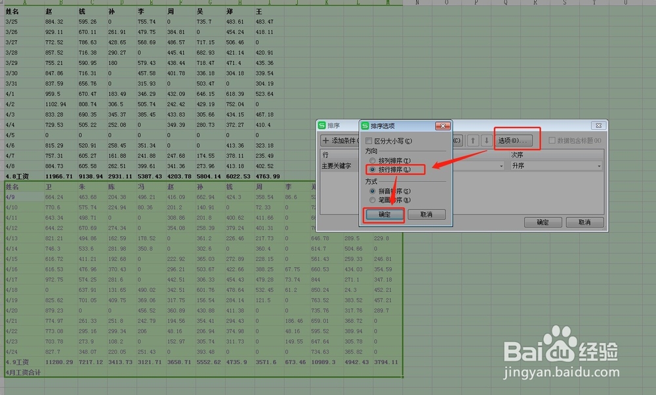Move condition up with the up arrow
Image resolution: width=656 pixels, height=395 pixels.
[473, 140]
